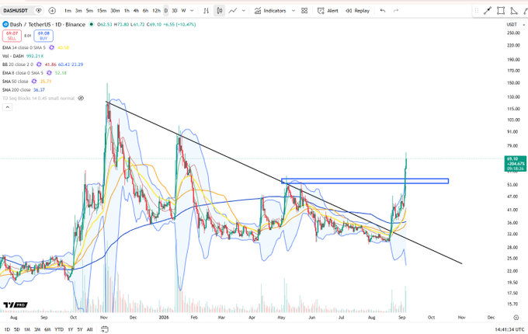This screenshot has height=334, width=528.
Task: Select the 5Y date range
Action: tap(80, 329)
